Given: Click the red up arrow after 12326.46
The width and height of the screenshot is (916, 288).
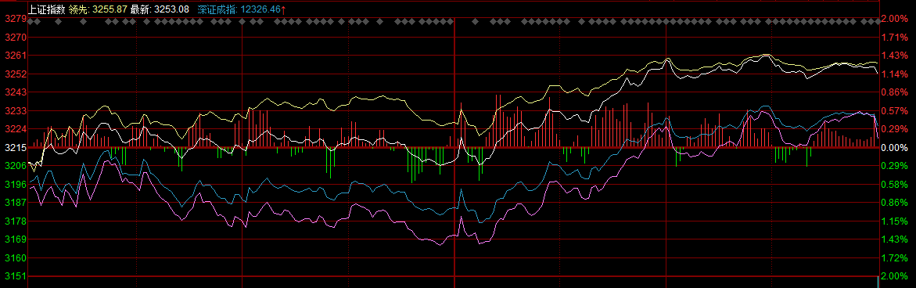Looking at the screenshot, I should pos(284,9).
